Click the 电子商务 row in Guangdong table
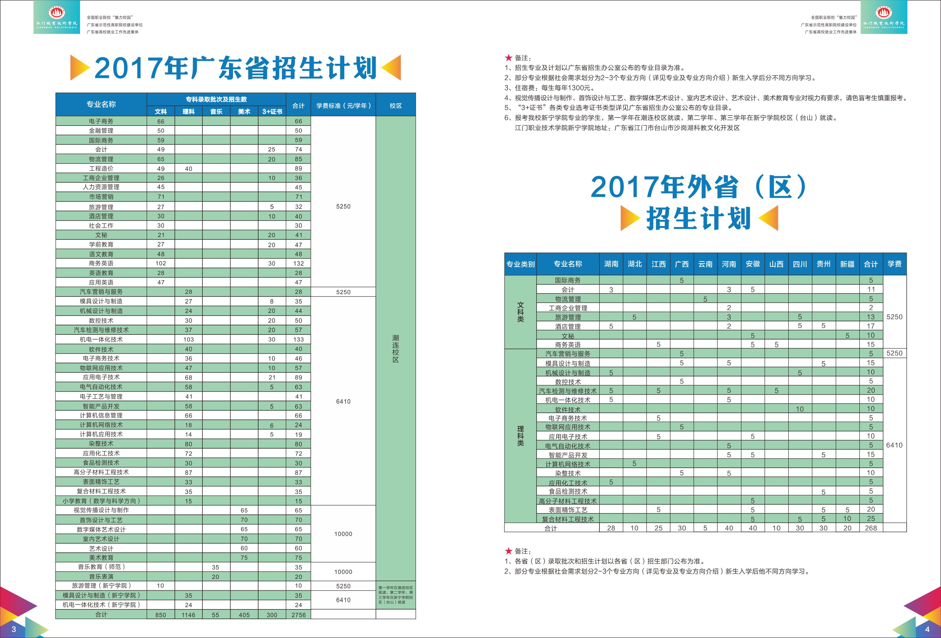Image resolution: width=941 pixels, height=638 pixels. pos(101,121)
